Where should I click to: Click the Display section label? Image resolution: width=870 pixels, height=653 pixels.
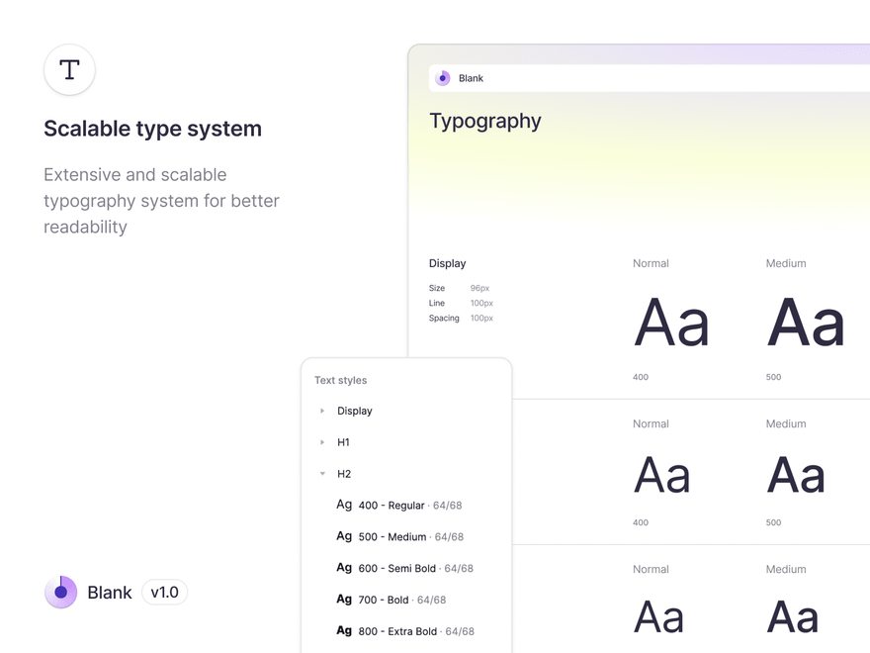click(447, 263)
